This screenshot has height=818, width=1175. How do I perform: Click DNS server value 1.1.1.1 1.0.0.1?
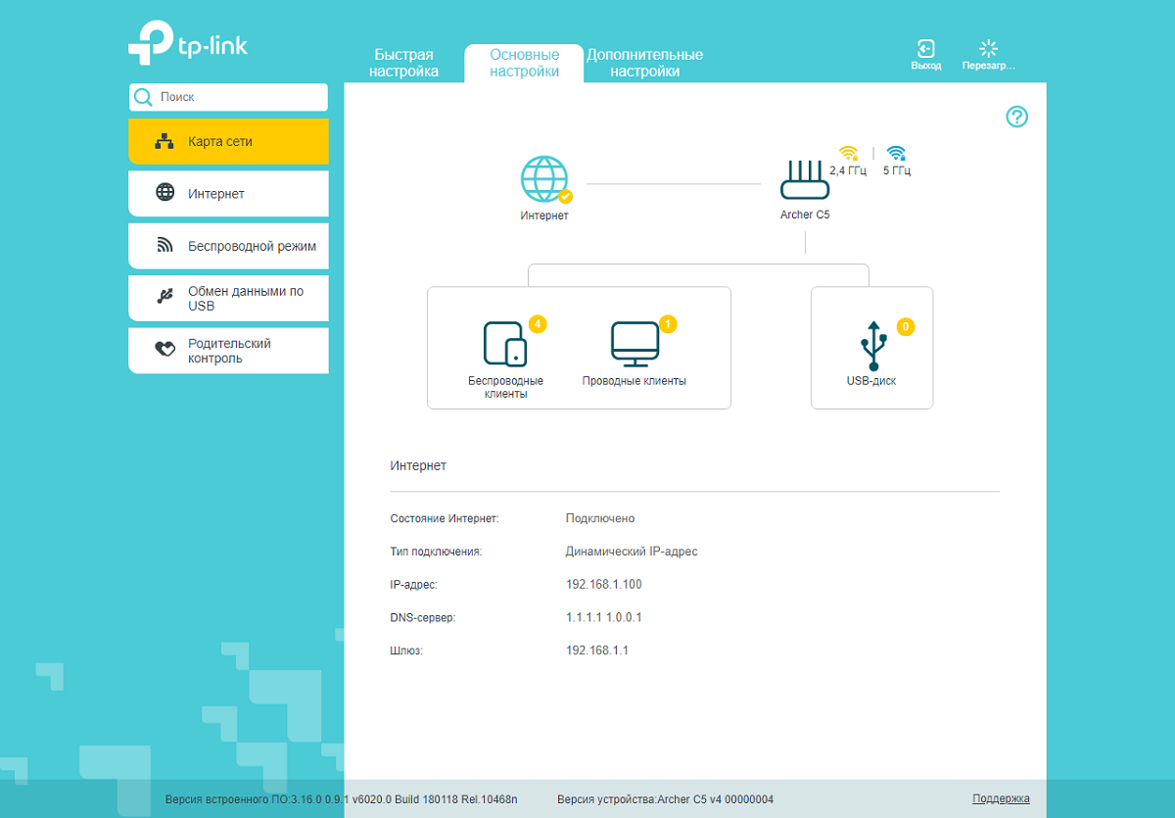[604, 617]
